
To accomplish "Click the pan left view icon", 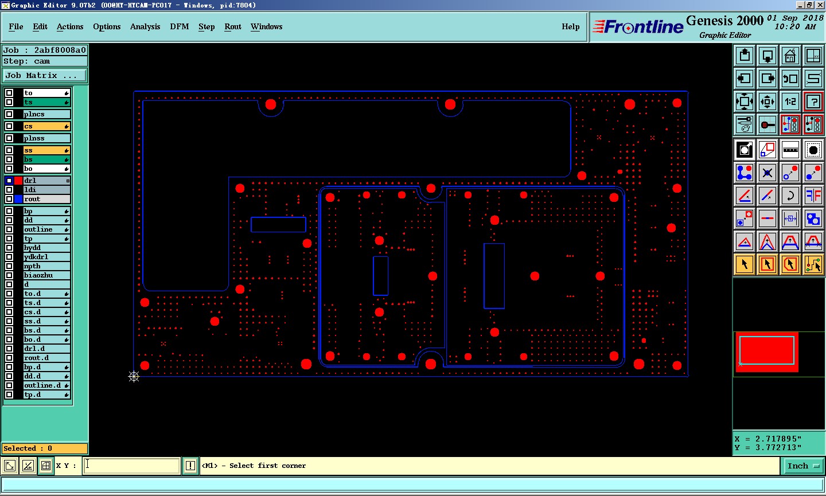I will tap(745, 79).
